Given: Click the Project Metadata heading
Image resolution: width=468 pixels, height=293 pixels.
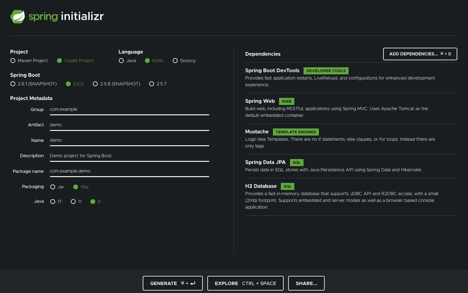Looking at the screenshot, I should (31, 98).
